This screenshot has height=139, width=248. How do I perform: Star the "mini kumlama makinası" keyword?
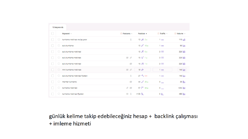pyautogui.click(x=59, y=70)
